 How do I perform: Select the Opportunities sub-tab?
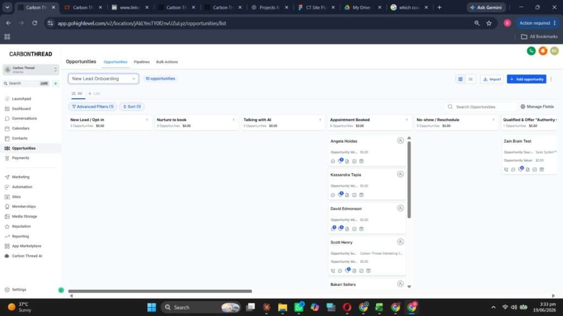(115, 62)
